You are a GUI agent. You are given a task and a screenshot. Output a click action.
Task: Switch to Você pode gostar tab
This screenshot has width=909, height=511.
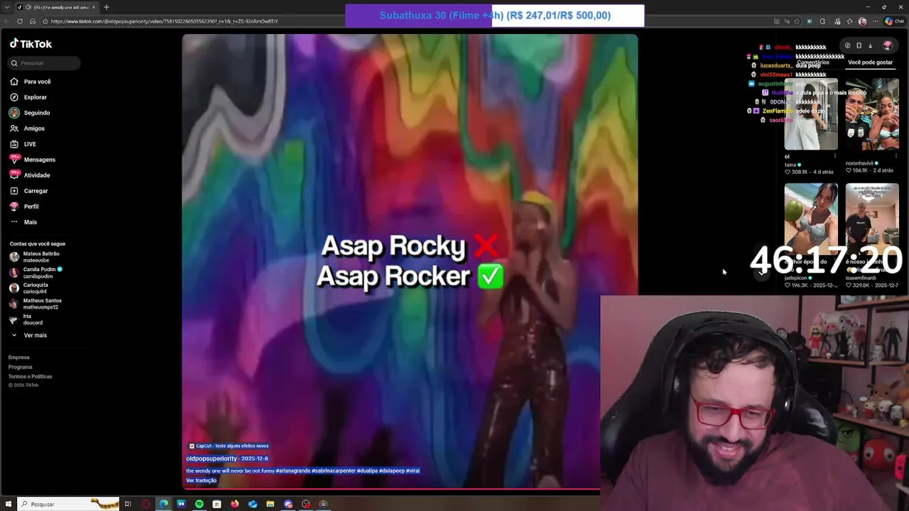pos(870,62)
